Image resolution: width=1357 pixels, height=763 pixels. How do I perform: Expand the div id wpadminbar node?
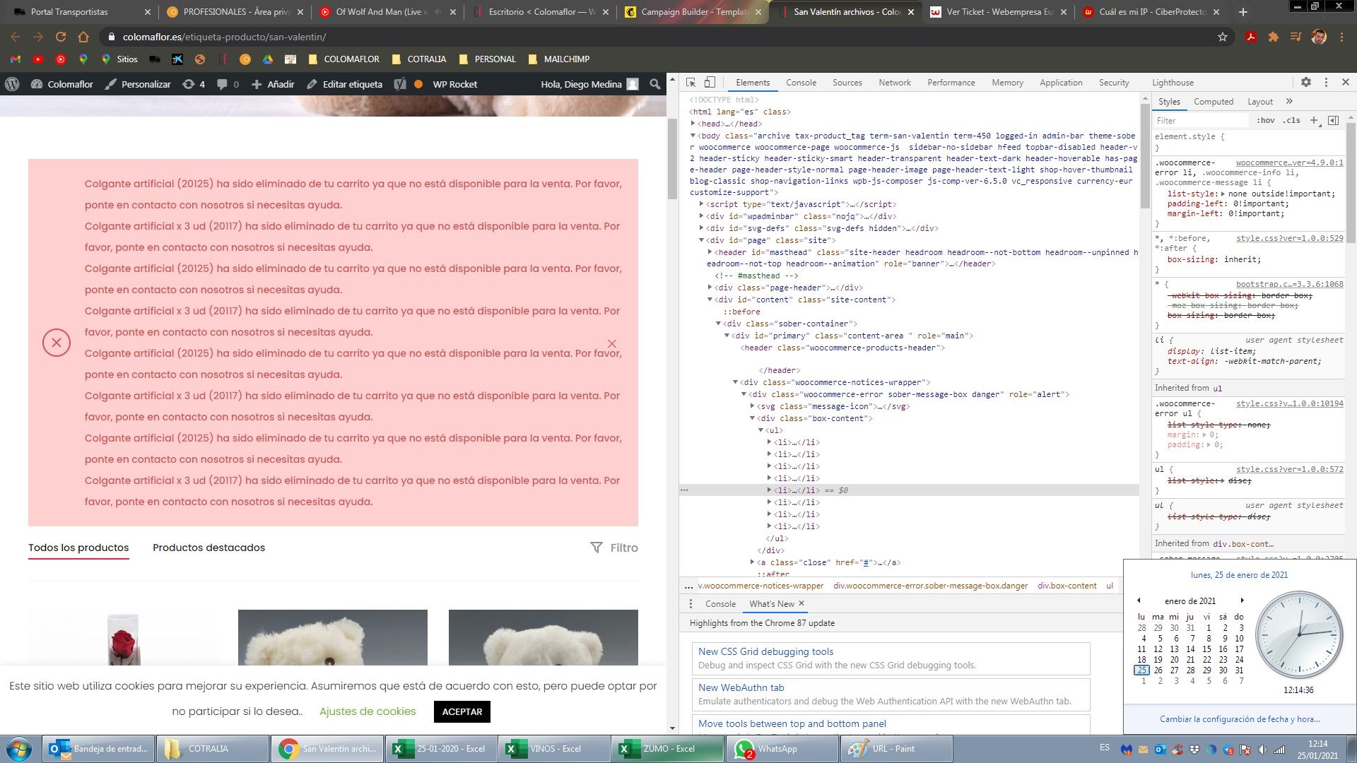[702, 216]
